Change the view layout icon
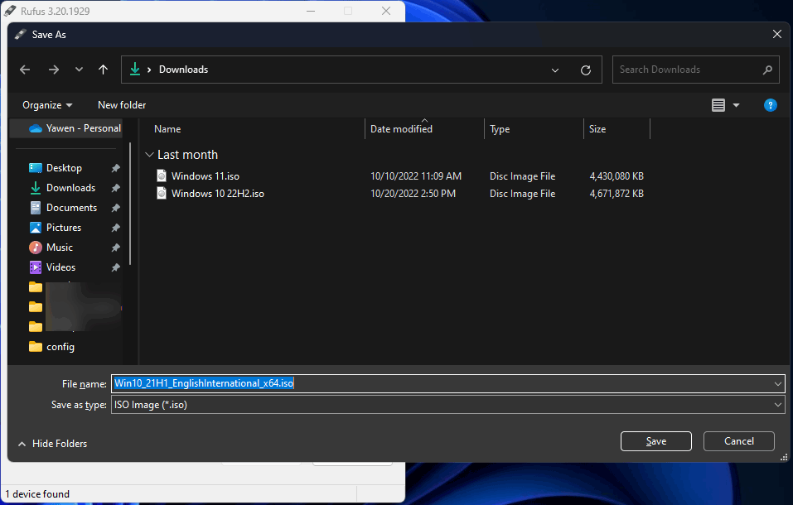The height and width of the screenshot is (505, 793). tap(718, 105)
